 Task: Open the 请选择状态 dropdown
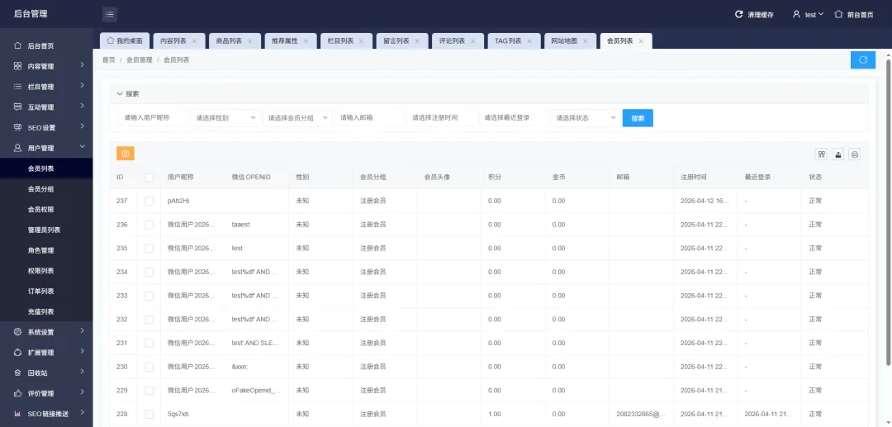pyautogui.click(x=586, y=118)
